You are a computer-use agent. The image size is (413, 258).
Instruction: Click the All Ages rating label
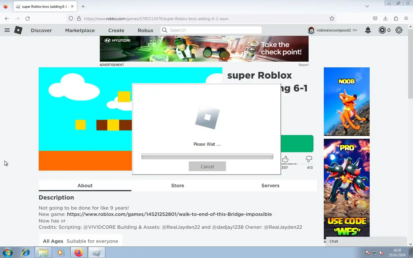pos(53,241)
